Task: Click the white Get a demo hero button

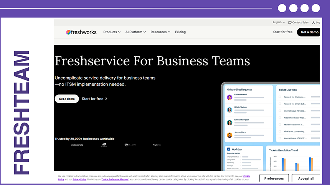Action: pyautogui.click(x=67, y=99)
